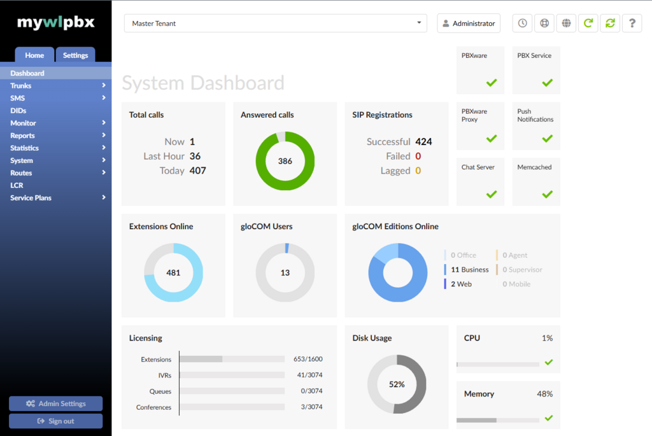Select the Home tab
This screenshot has height=436, width=652.
tap(34, 55)
